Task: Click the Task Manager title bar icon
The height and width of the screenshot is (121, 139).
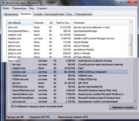Action: click(3, 2)
